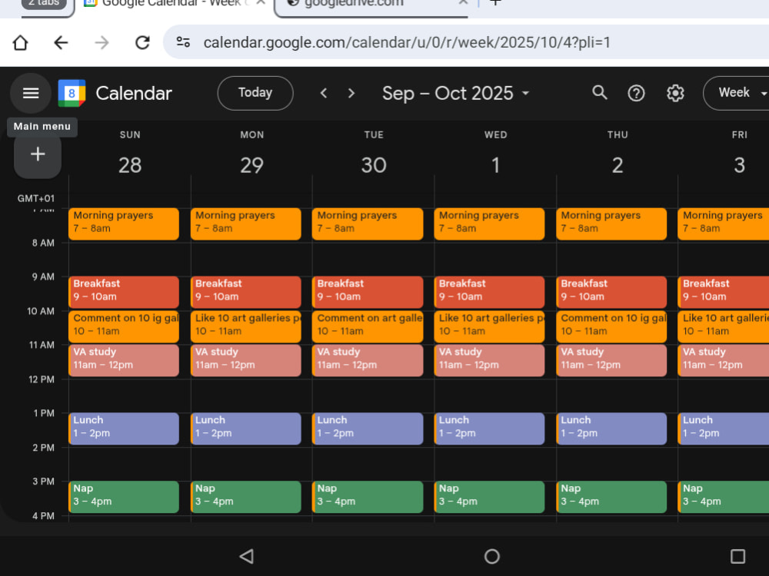Open Monday Breakfast 9–10am event

click(246, 292)
